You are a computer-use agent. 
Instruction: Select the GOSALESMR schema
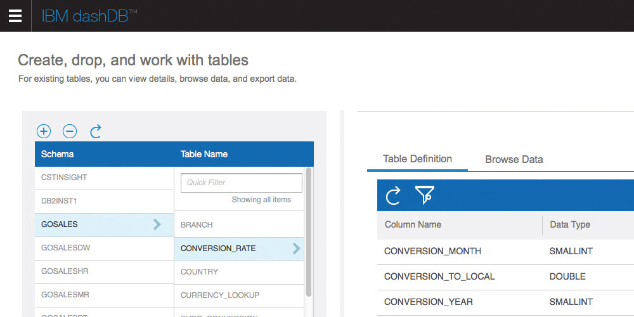[105, 295]
